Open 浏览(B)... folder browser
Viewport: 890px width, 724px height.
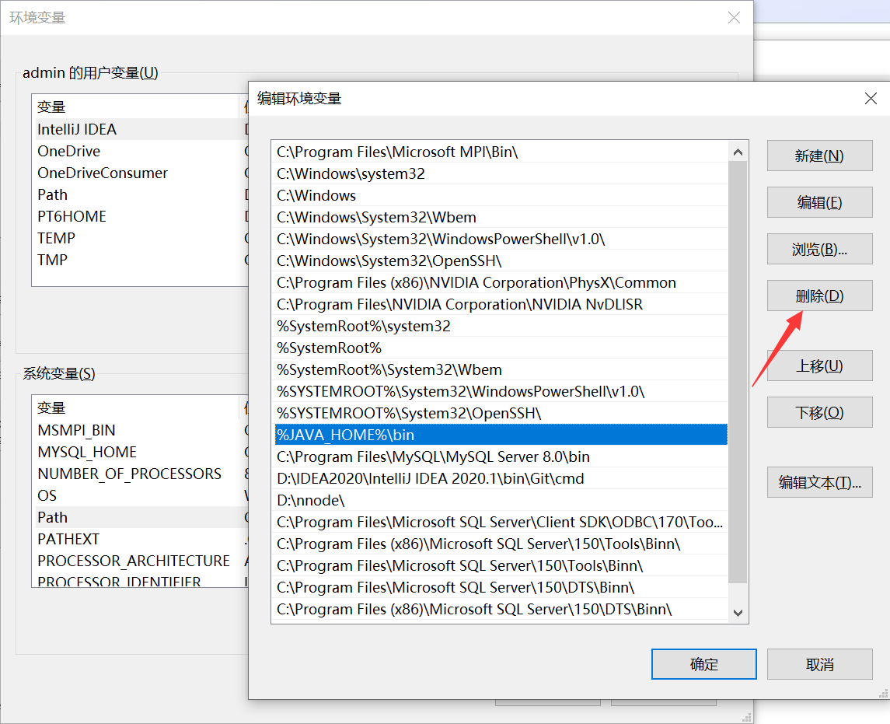pos(819,249)
